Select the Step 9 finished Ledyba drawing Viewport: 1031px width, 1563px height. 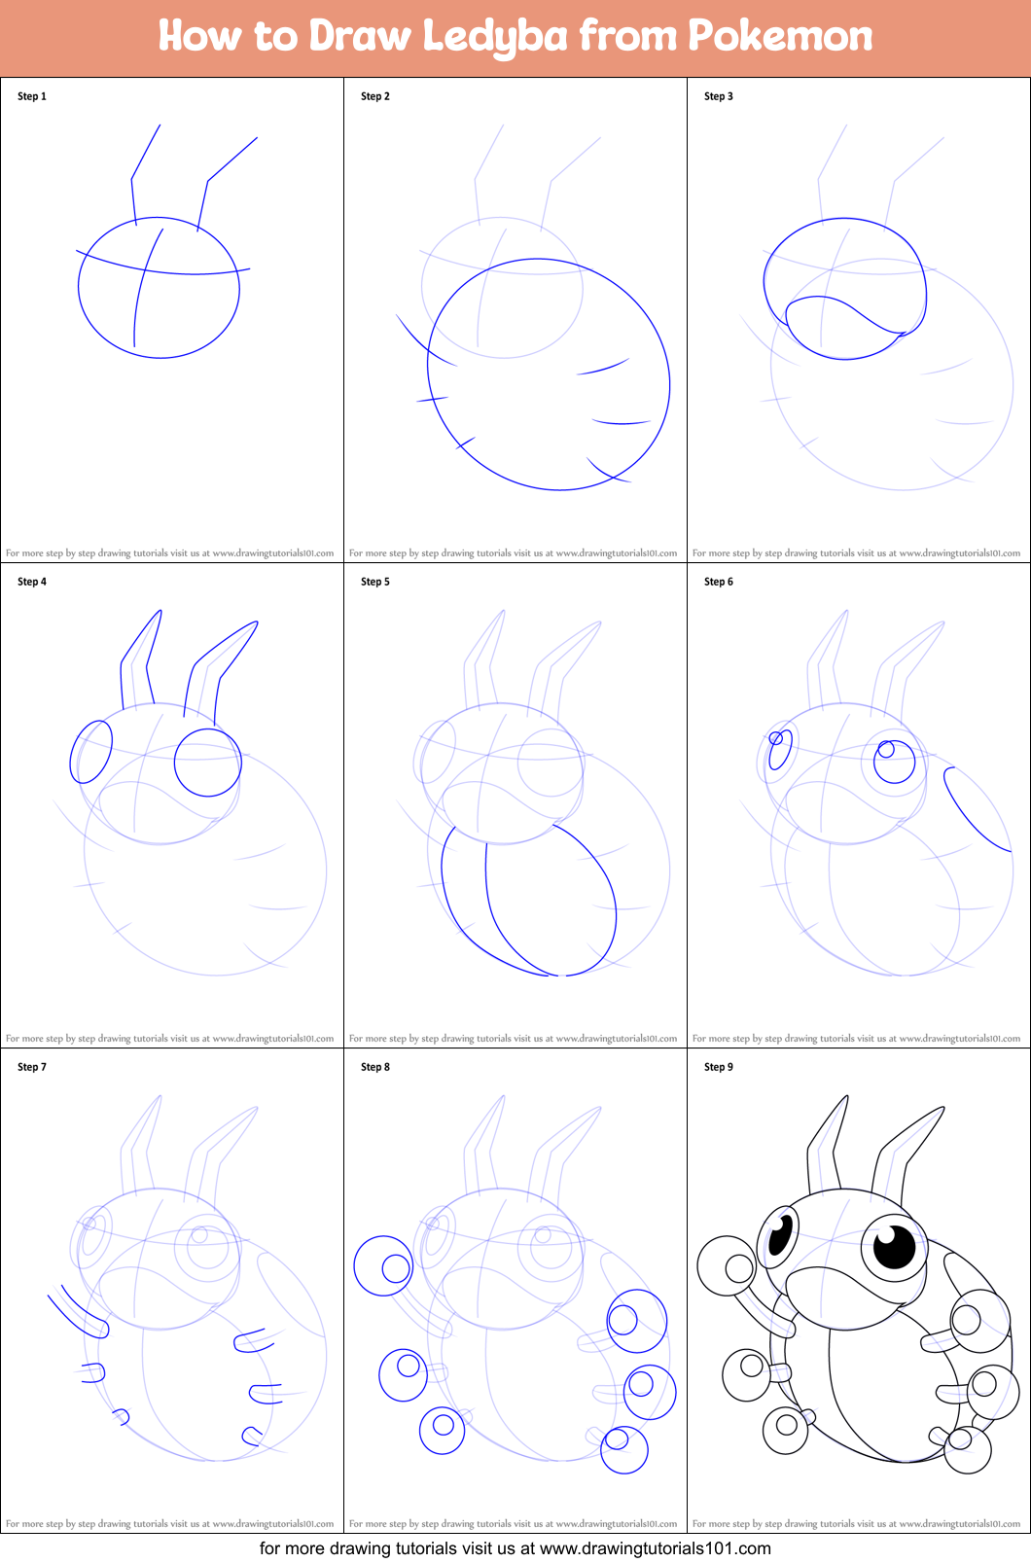tap(859, 1284)
